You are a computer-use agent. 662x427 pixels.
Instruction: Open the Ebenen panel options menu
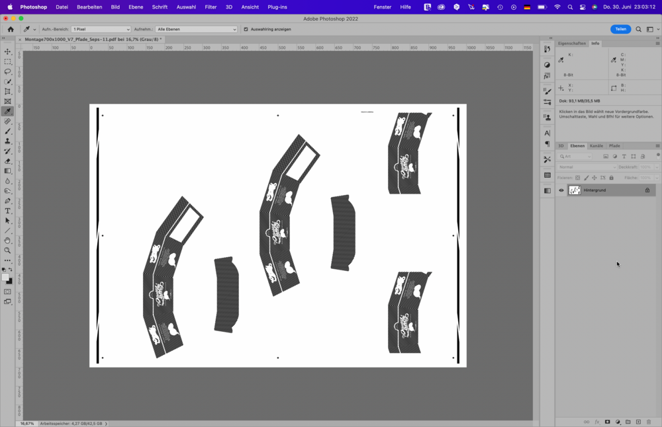[x=657, y=146]
